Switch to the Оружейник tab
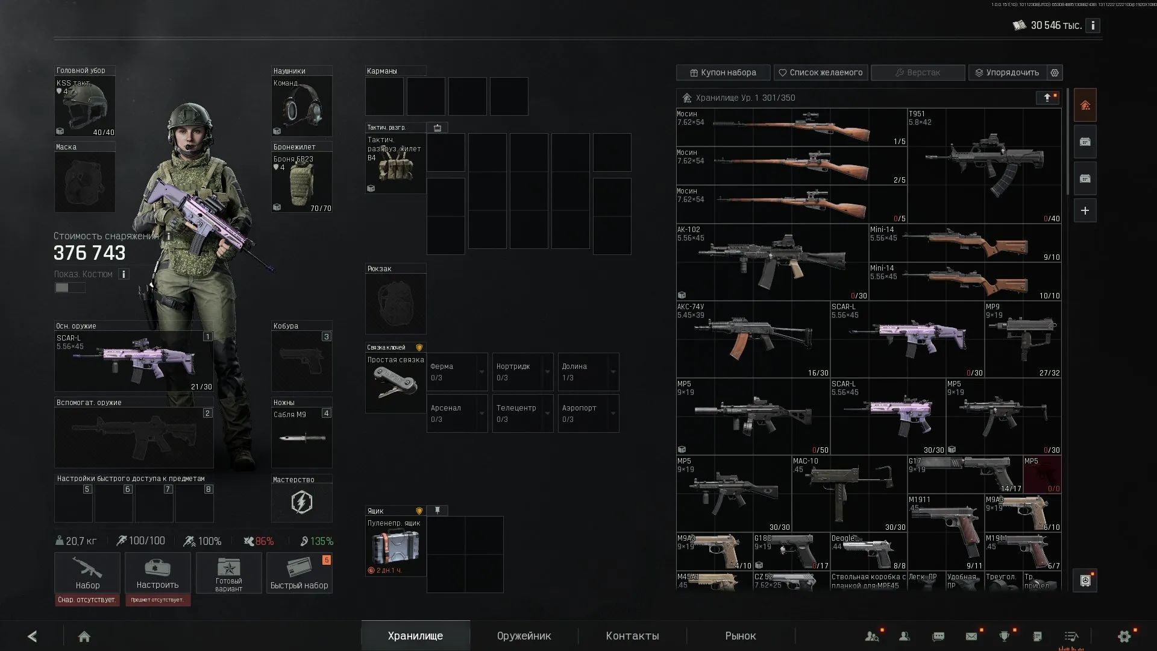The image size is (1157, 651). click(x=524, y=636)
